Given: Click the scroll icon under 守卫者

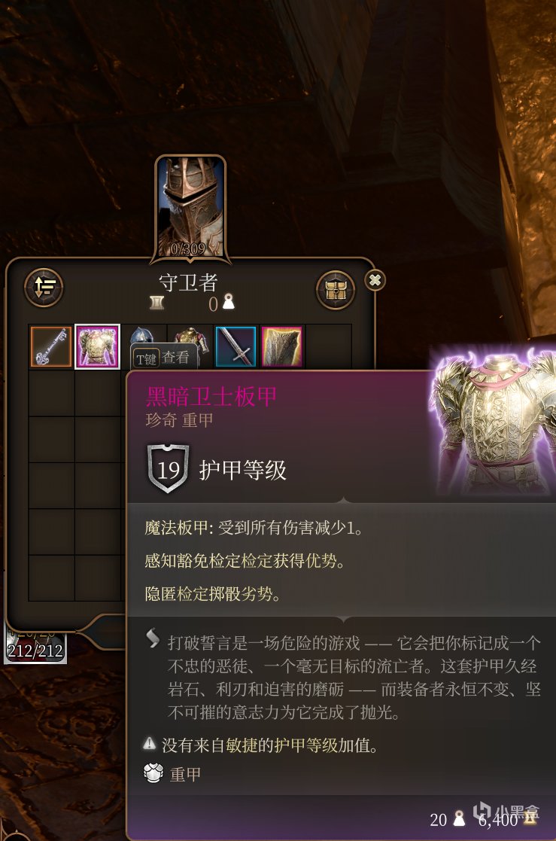Looking at the screenshot, I should 156,303.
